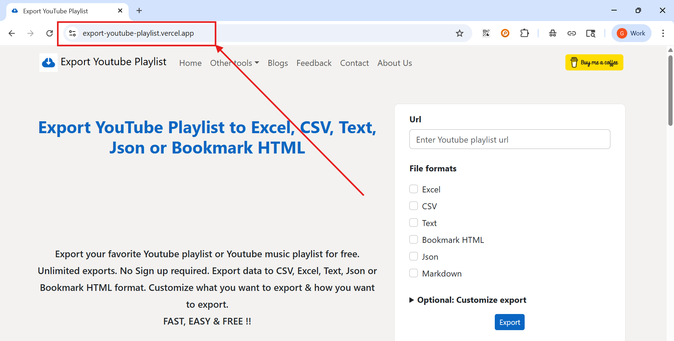This screenshot has width=674, height=341.
Task: Navigate to the Blogs menu item
Action: 278,63
